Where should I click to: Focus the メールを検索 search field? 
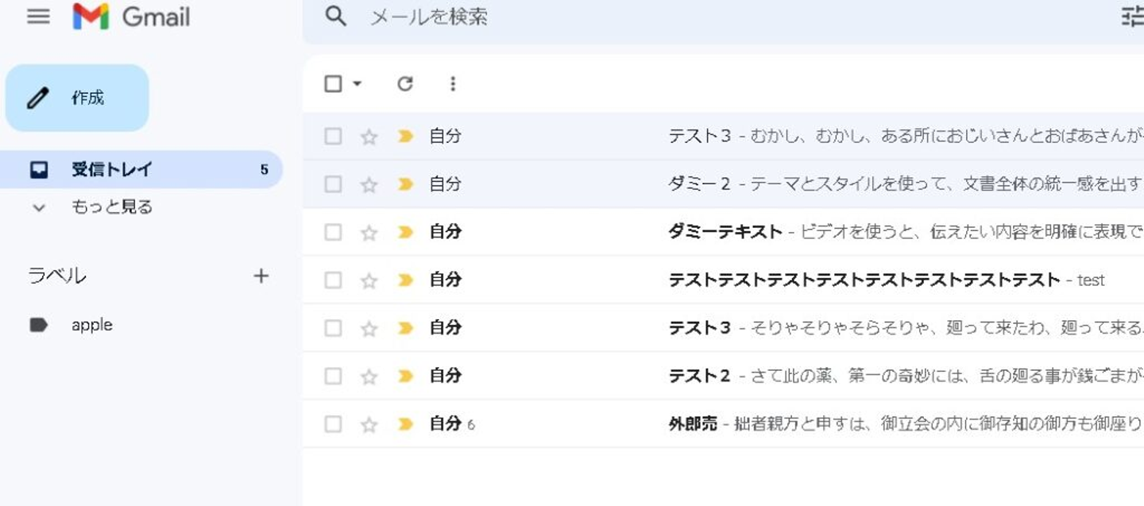click(636, 17)
